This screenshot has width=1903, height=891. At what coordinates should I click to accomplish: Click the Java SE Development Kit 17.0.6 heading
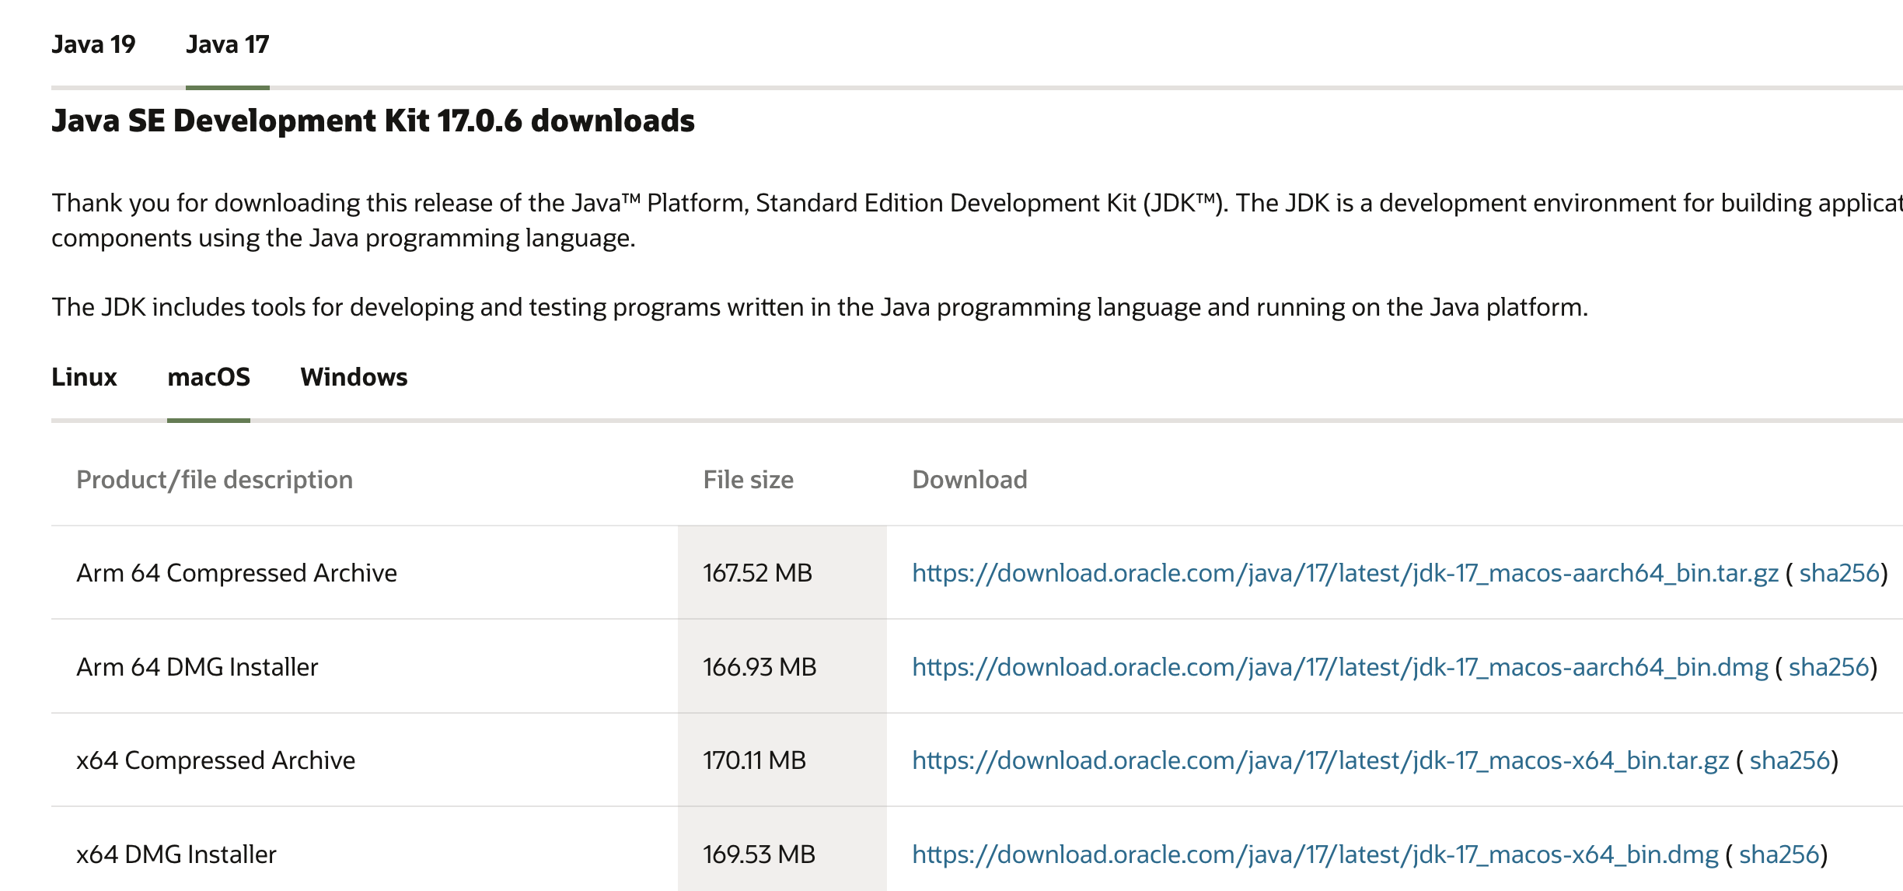(373, 121)
